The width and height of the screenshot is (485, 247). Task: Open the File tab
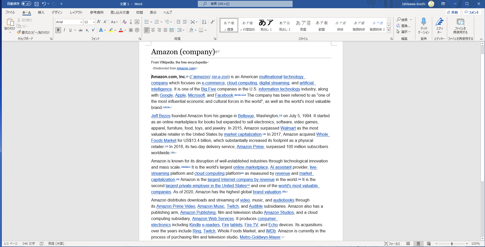point(10,12)
